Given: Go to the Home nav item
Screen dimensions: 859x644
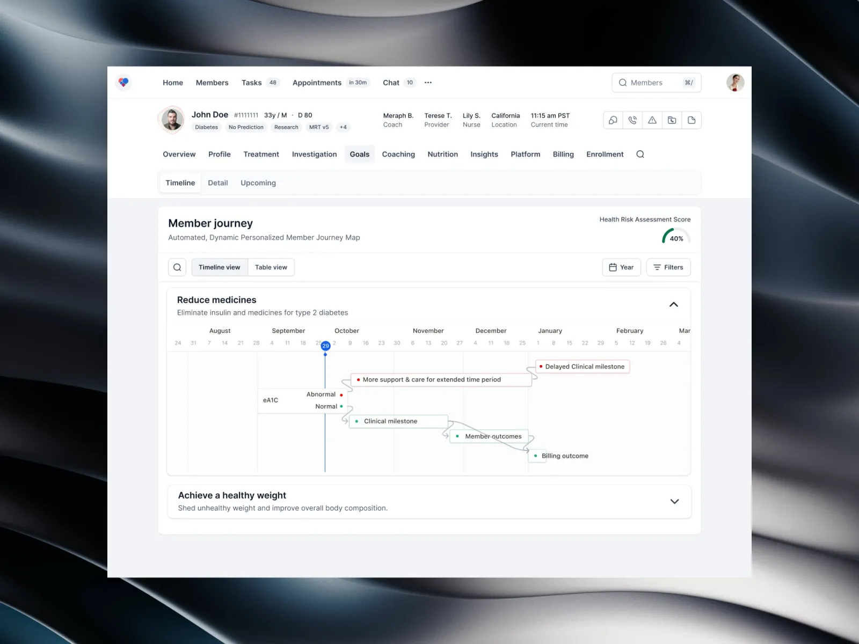Looking at the screenshot, I should pyautogui.click(x=173, y=83).
